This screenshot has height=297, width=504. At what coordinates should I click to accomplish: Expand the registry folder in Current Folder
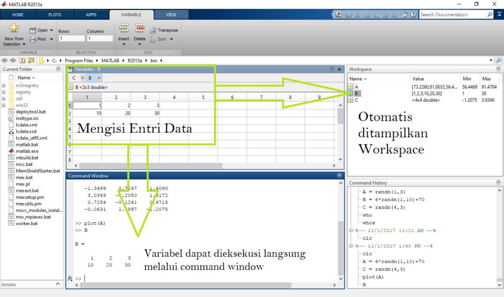[4, 92]
